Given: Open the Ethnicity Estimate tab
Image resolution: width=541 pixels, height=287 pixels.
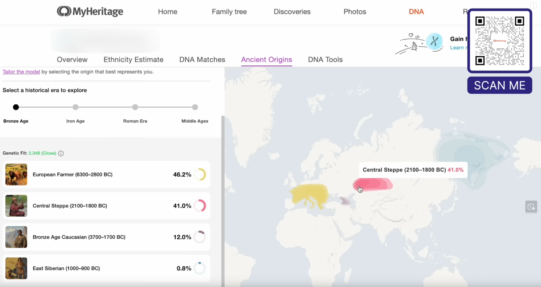Looking at the screenshot, I should click(x=133, y=60).
